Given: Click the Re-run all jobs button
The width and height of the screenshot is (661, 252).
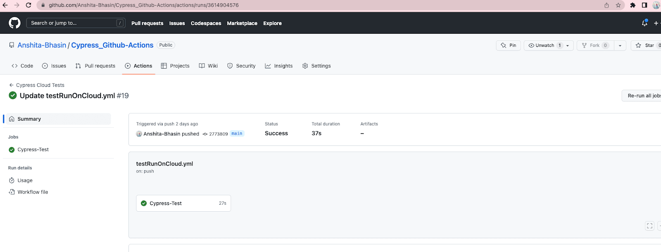Looking at the screenshot, I should point(643,96).
